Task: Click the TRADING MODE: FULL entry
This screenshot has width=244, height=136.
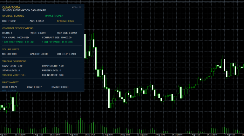Action: (x=14, y=75)
